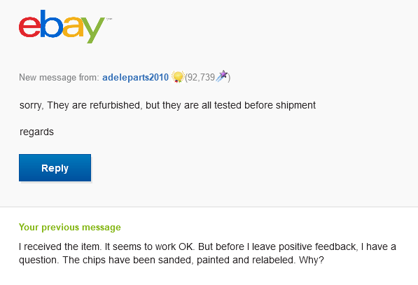Click the word "regards" in the message
The height and width of the screenshot is (285, 418).
[37, 132]
